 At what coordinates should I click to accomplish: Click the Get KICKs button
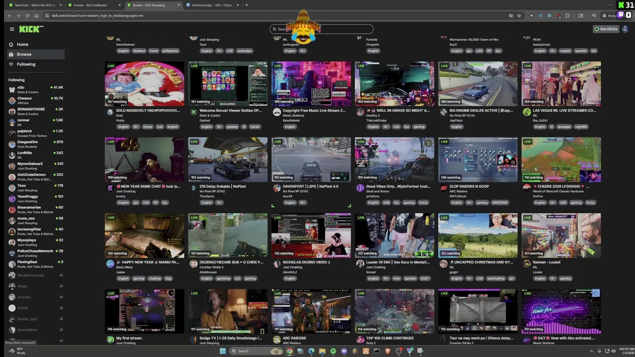click(x=606, y=29)
